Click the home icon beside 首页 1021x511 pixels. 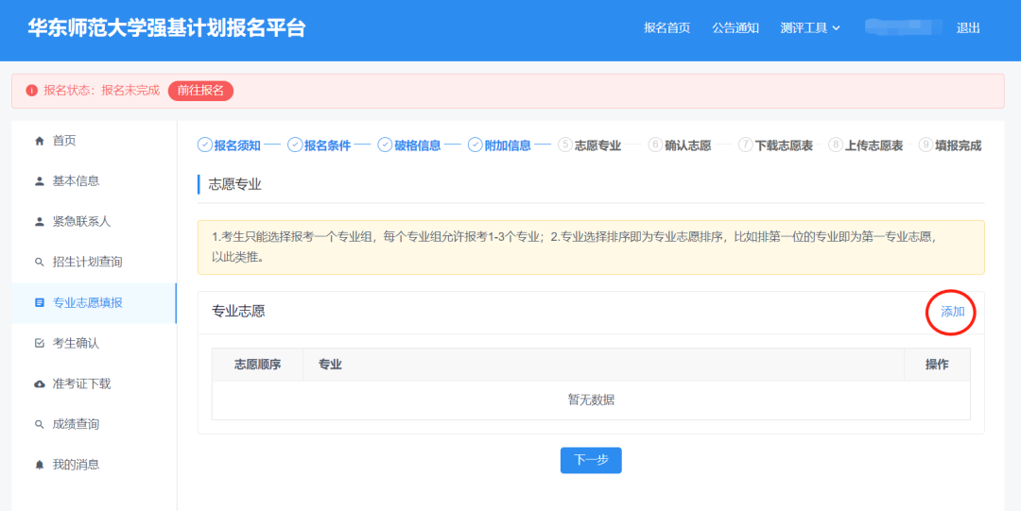(x=40, y=141)
